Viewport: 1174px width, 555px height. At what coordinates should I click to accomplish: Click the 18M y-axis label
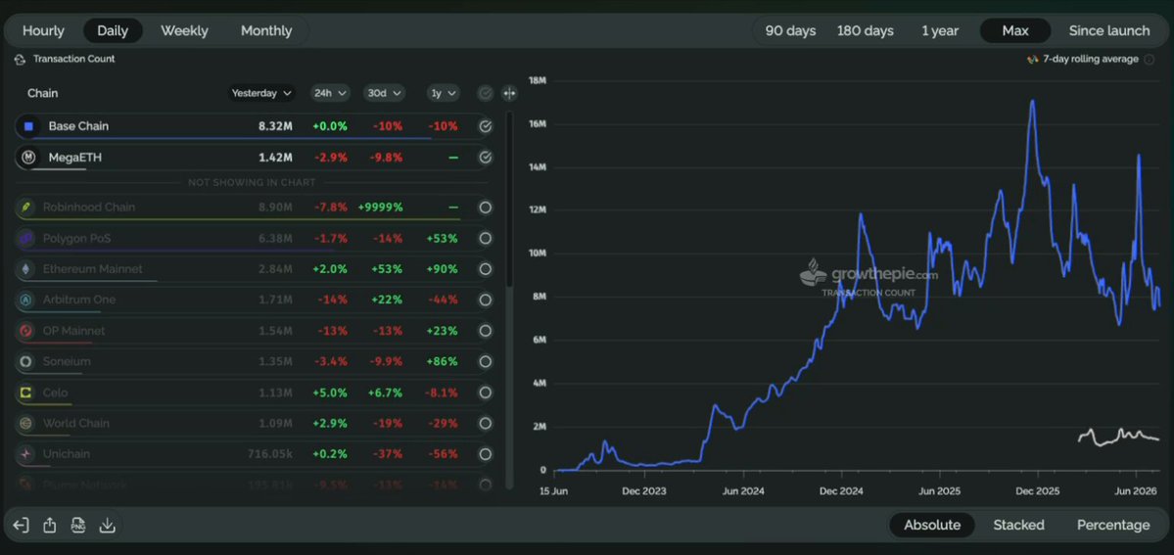point(538,80)
